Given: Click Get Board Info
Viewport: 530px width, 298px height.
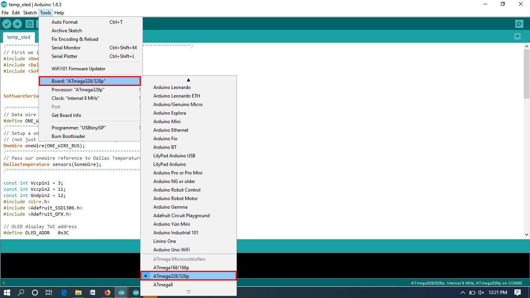Looking at the screenshot, I should point(90,115).
